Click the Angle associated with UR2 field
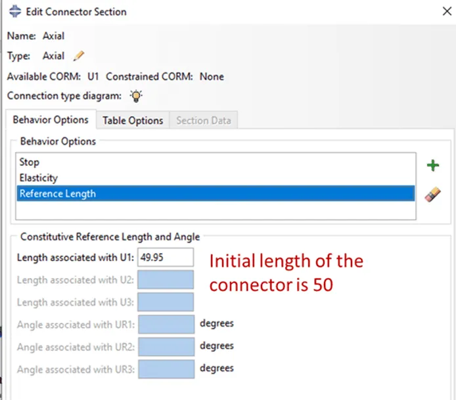 point(166,347)
